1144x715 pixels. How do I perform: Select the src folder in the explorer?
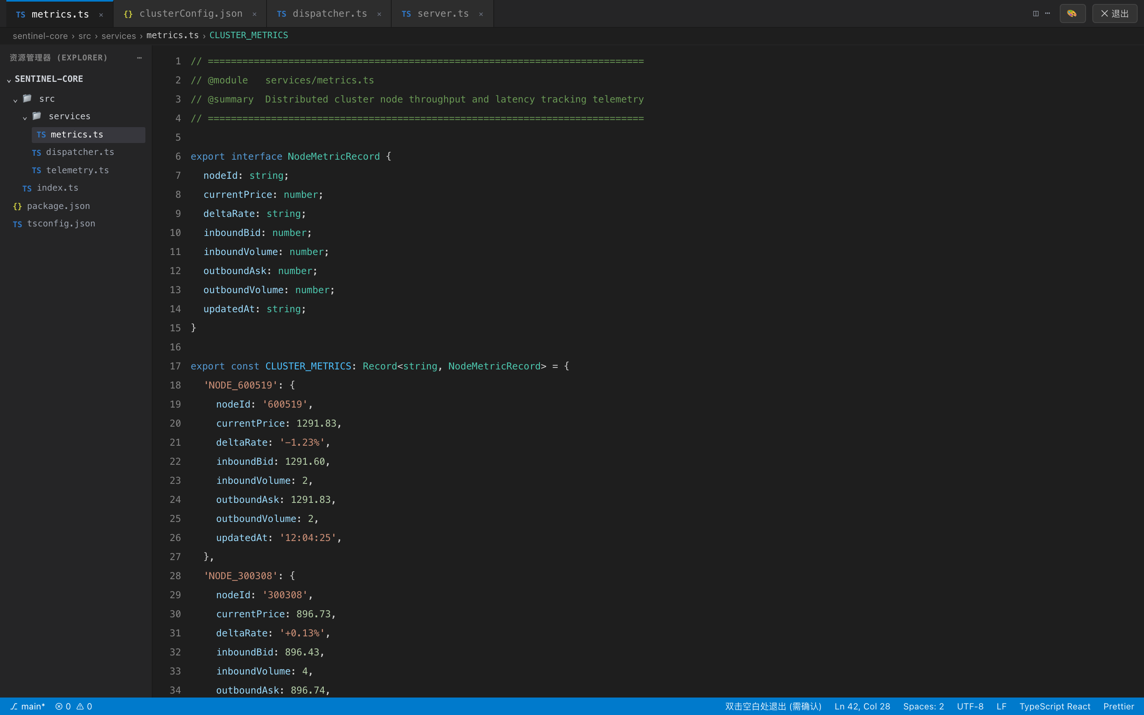coord(47,99)
